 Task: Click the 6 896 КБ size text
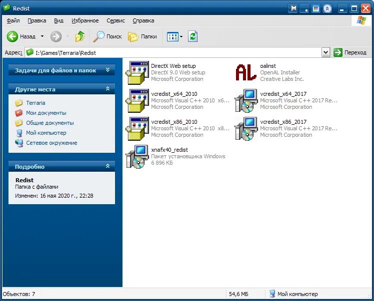(x=162, y=163)
